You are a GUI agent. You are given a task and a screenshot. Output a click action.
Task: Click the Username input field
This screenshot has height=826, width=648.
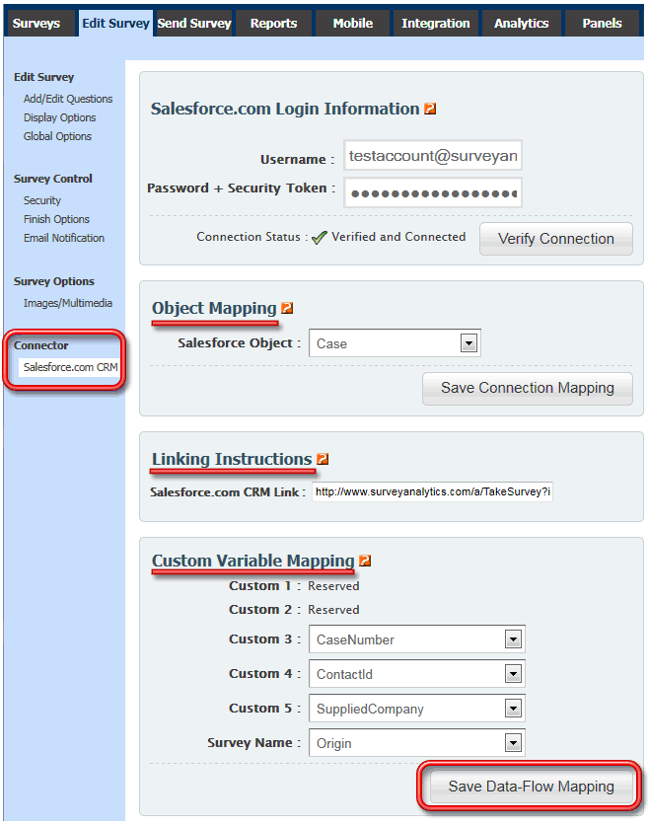tap(433, 157)
